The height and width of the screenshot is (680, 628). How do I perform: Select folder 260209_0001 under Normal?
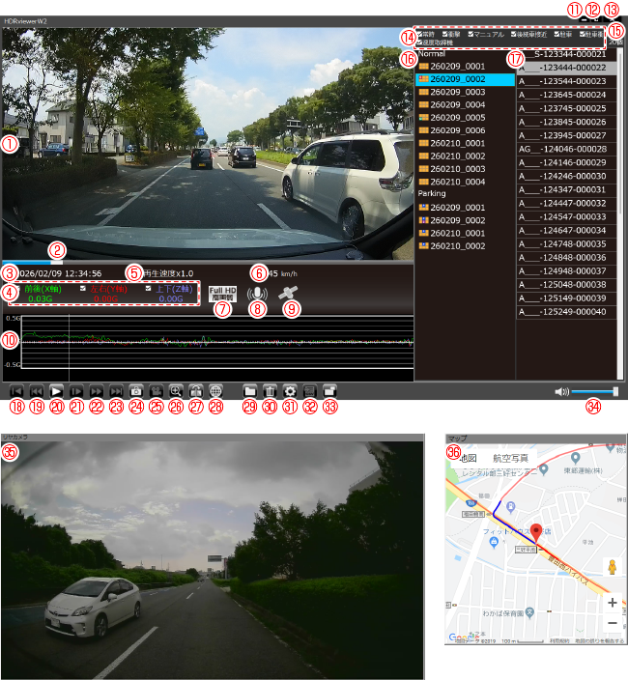click(x=457, y=67)
